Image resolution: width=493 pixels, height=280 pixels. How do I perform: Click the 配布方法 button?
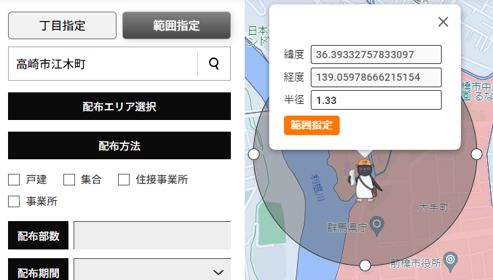coord(119,145)
